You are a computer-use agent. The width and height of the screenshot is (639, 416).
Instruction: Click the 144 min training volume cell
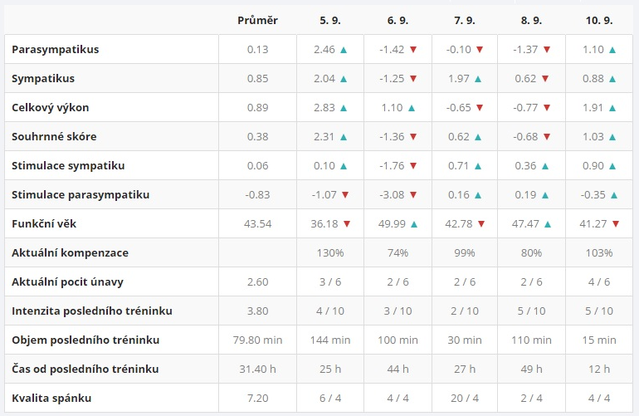click(330, 340)
